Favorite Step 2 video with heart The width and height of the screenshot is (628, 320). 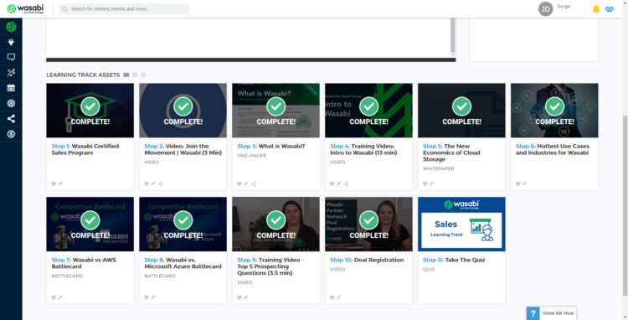pos(147,183)
